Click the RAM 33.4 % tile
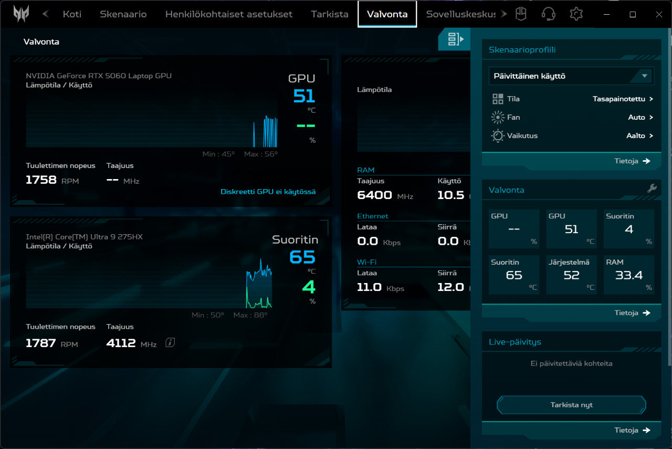The height and width of the screenshot is (449, 672). pos(629,275)
